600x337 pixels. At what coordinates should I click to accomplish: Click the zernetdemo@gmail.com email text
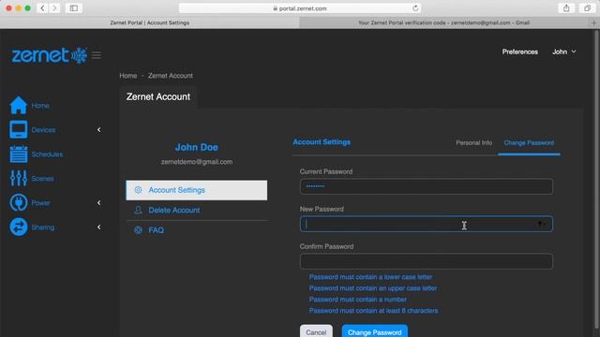pyautogui.click(x=197, y=162)
